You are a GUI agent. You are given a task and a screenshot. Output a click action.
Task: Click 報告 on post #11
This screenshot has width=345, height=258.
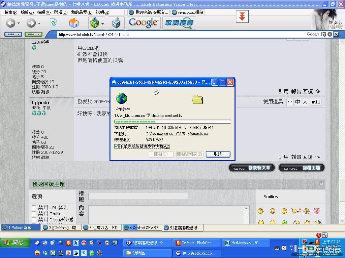coord(296,157)
